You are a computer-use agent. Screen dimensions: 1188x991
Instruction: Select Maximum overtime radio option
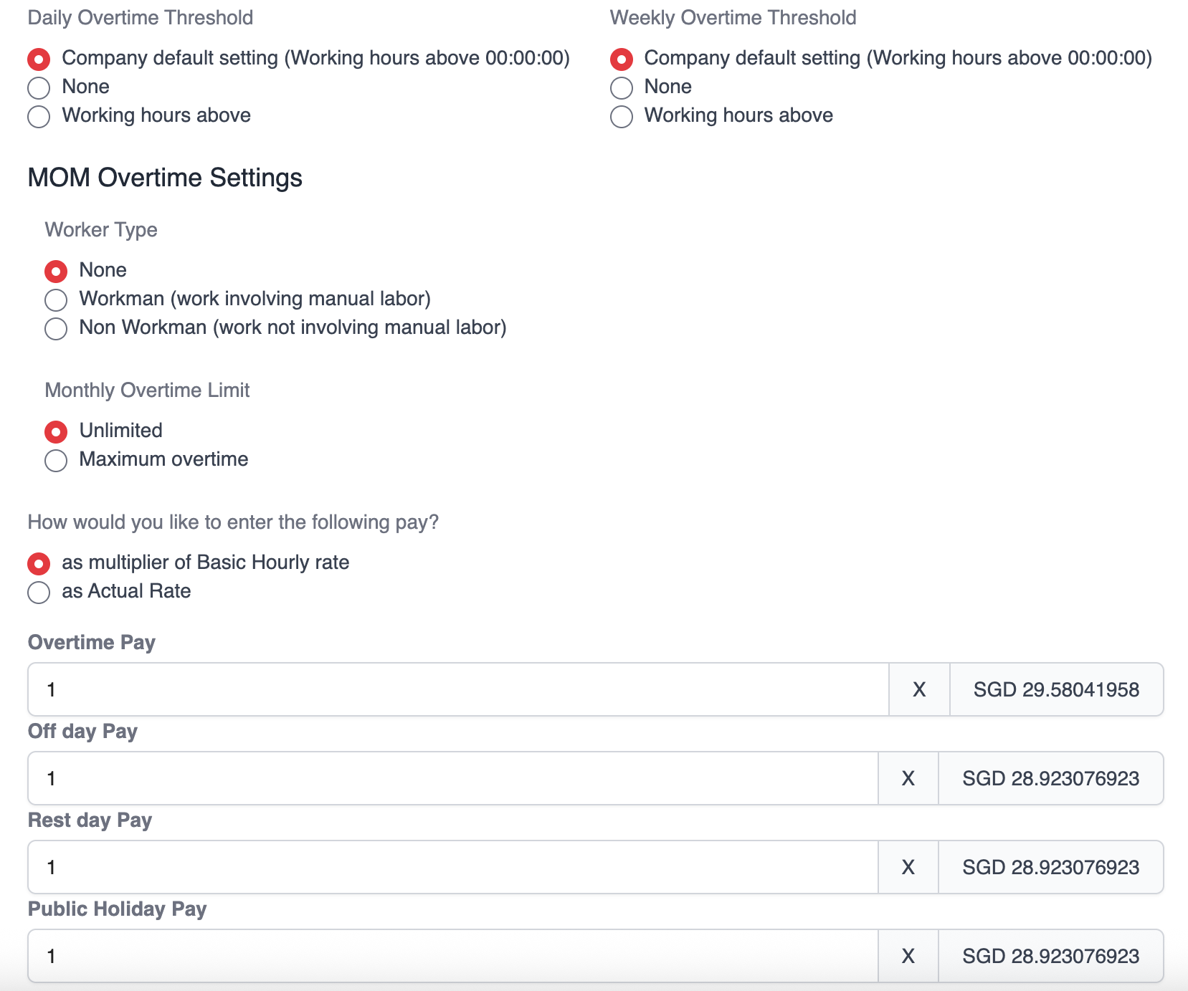point(56,460)
